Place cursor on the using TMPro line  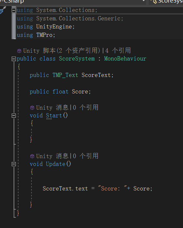[x=36, y=35]
